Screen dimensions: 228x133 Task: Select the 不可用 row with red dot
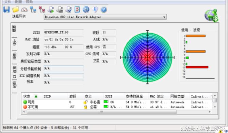117,107
